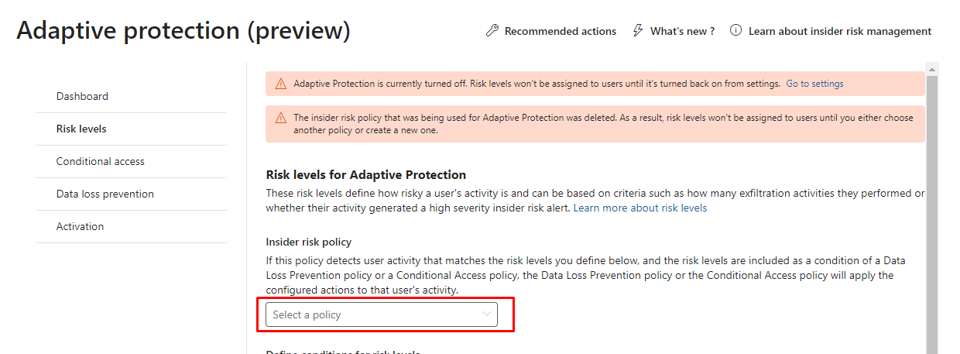Open the Dashboard section
Screen dimensions: 960x354
coord(82,97)
